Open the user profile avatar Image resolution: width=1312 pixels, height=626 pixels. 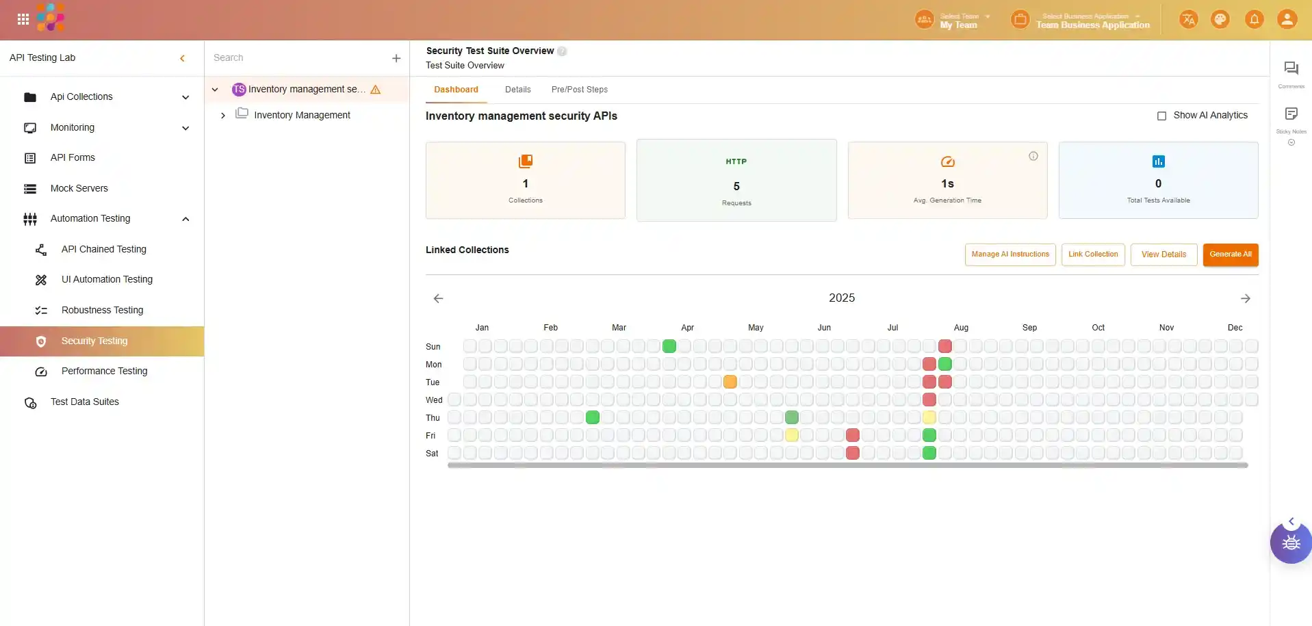point(1287,20)
